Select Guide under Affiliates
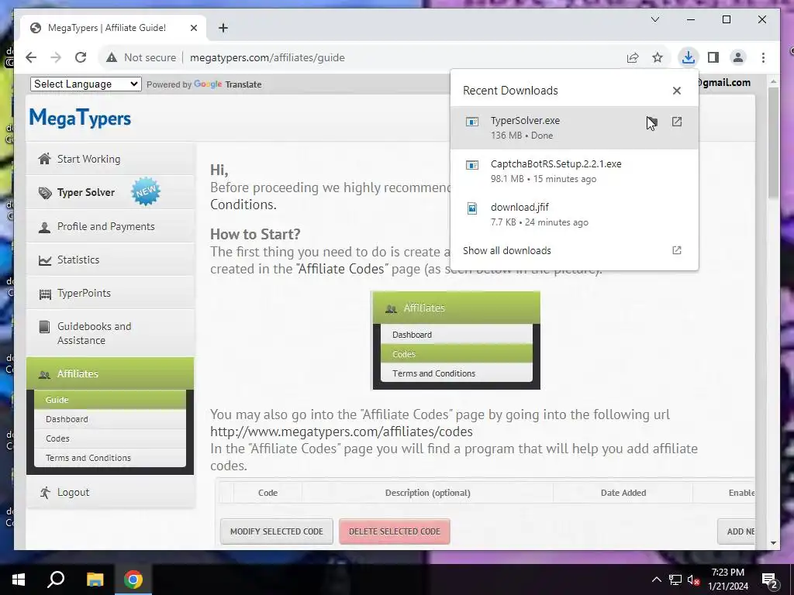The image size is (794, 595). pyautogui.click(x=110, y=400)
